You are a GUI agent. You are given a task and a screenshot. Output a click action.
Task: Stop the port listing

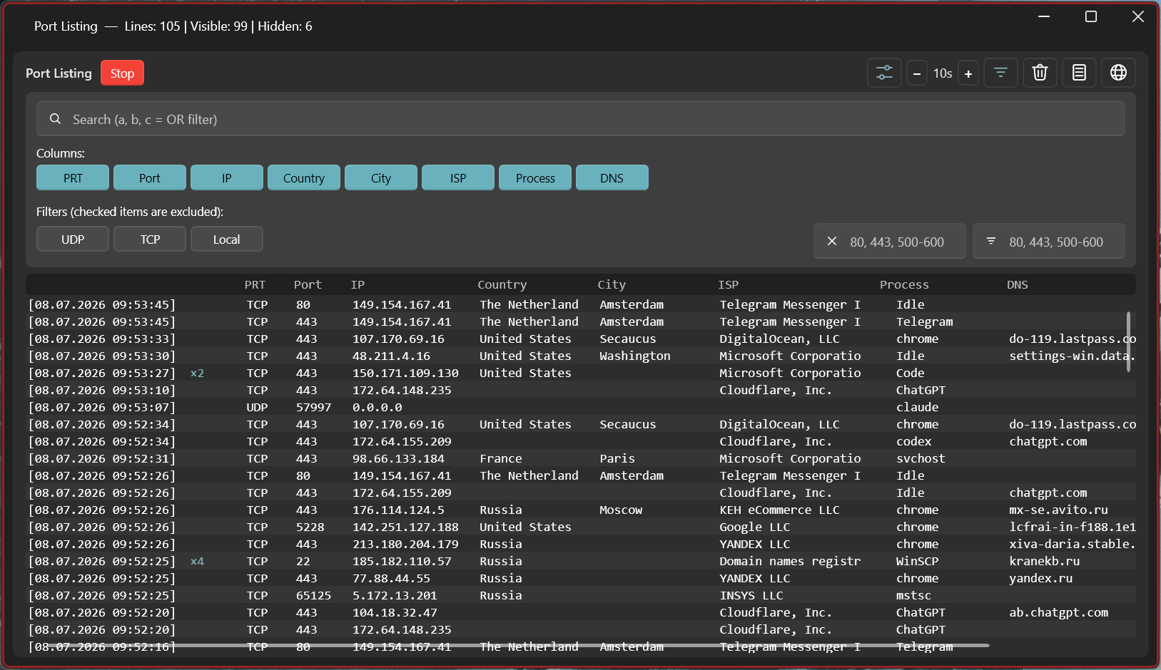point(122,73)
